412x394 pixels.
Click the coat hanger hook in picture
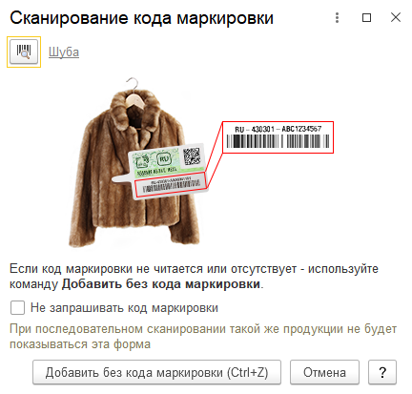pos(134,83)
